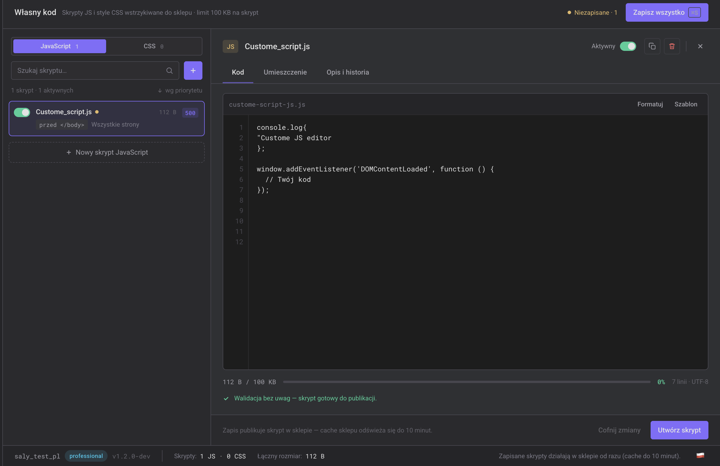Click the green validation checkmark icon
720x466 pixels.
[226, 398]
